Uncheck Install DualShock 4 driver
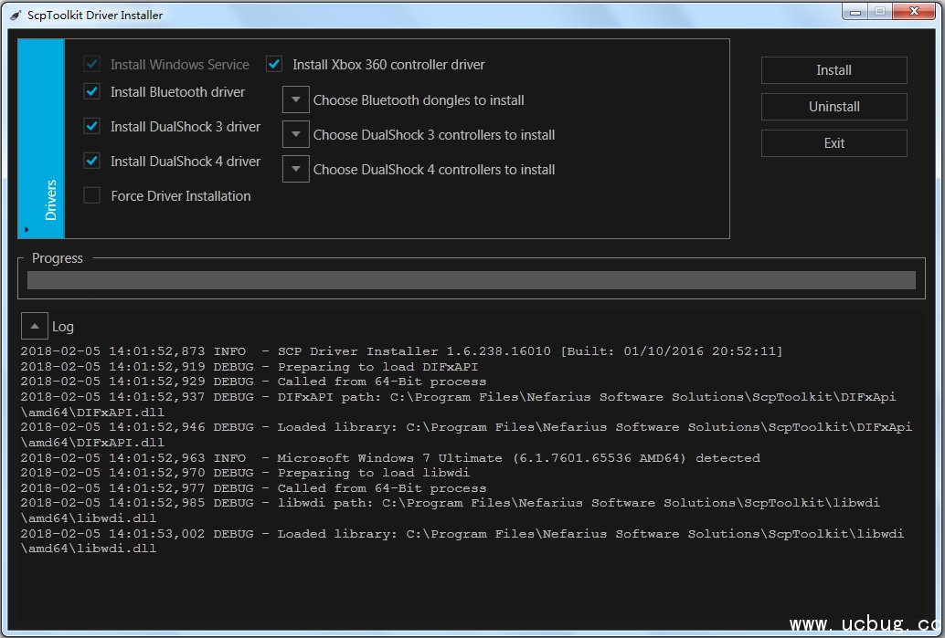This screenshot has width=945, height=638. tap(91, 161)
